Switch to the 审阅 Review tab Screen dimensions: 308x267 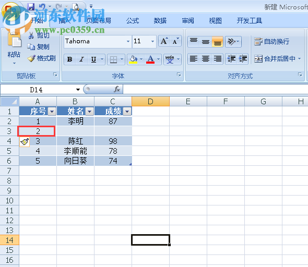coord(188,21)
